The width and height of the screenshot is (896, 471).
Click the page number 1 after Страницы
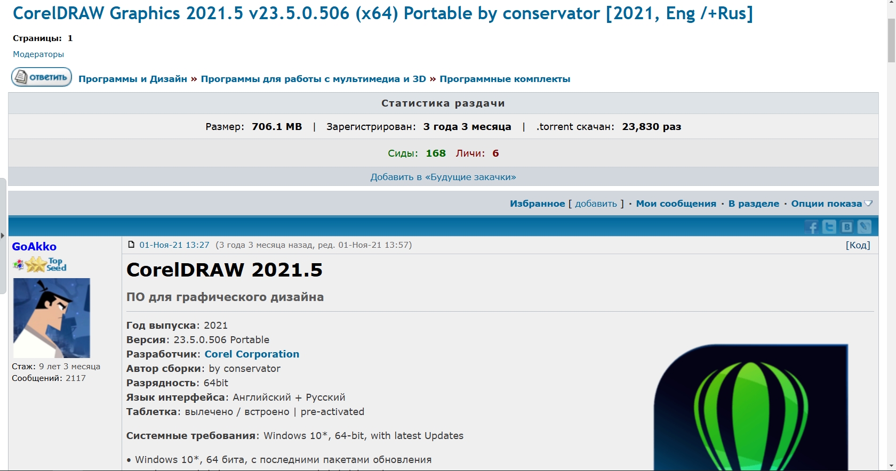pos(70,38)
